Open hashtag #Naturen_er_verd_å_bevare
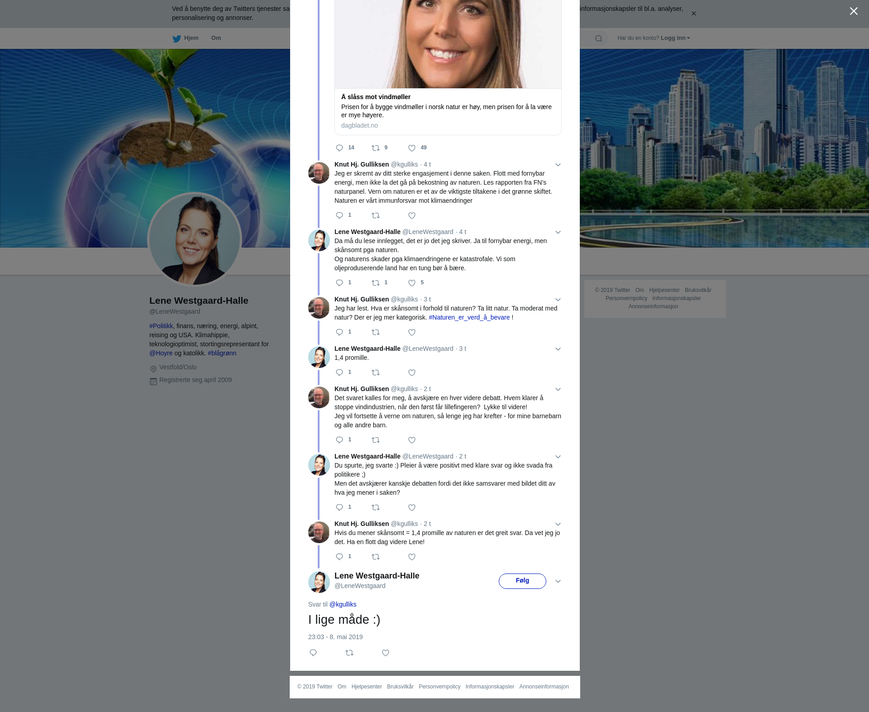869x712 pixels. coord(469,317)
